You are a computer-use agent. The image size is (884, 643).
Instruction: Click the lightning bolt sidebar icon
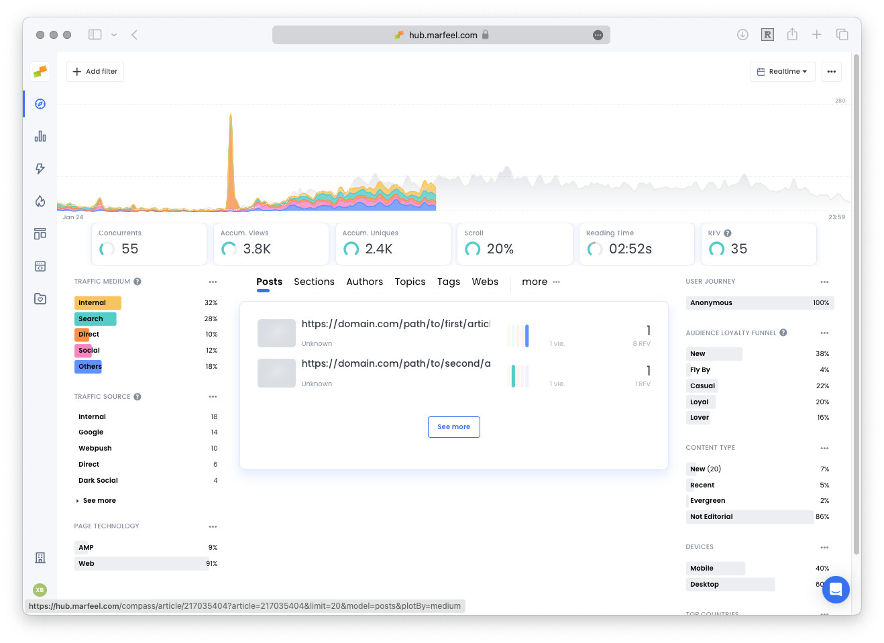point(40,168)
